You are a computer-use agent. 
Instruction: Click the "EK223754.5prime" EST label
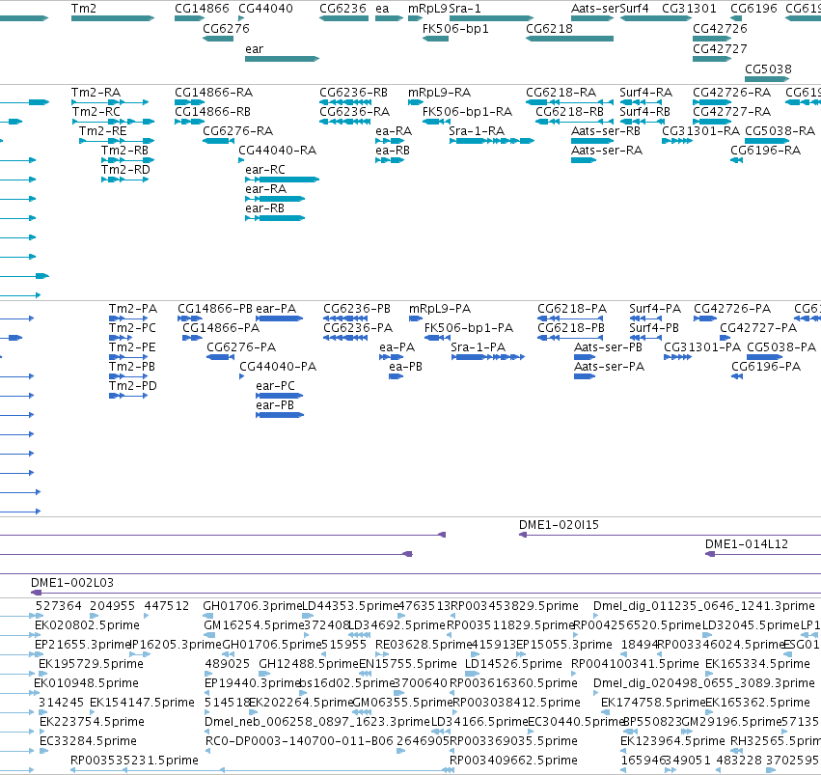93,722
